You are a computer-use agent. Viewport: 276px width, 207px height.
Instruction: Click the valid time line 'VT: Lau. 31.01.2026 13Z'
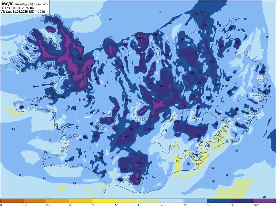tap(17, 12)
